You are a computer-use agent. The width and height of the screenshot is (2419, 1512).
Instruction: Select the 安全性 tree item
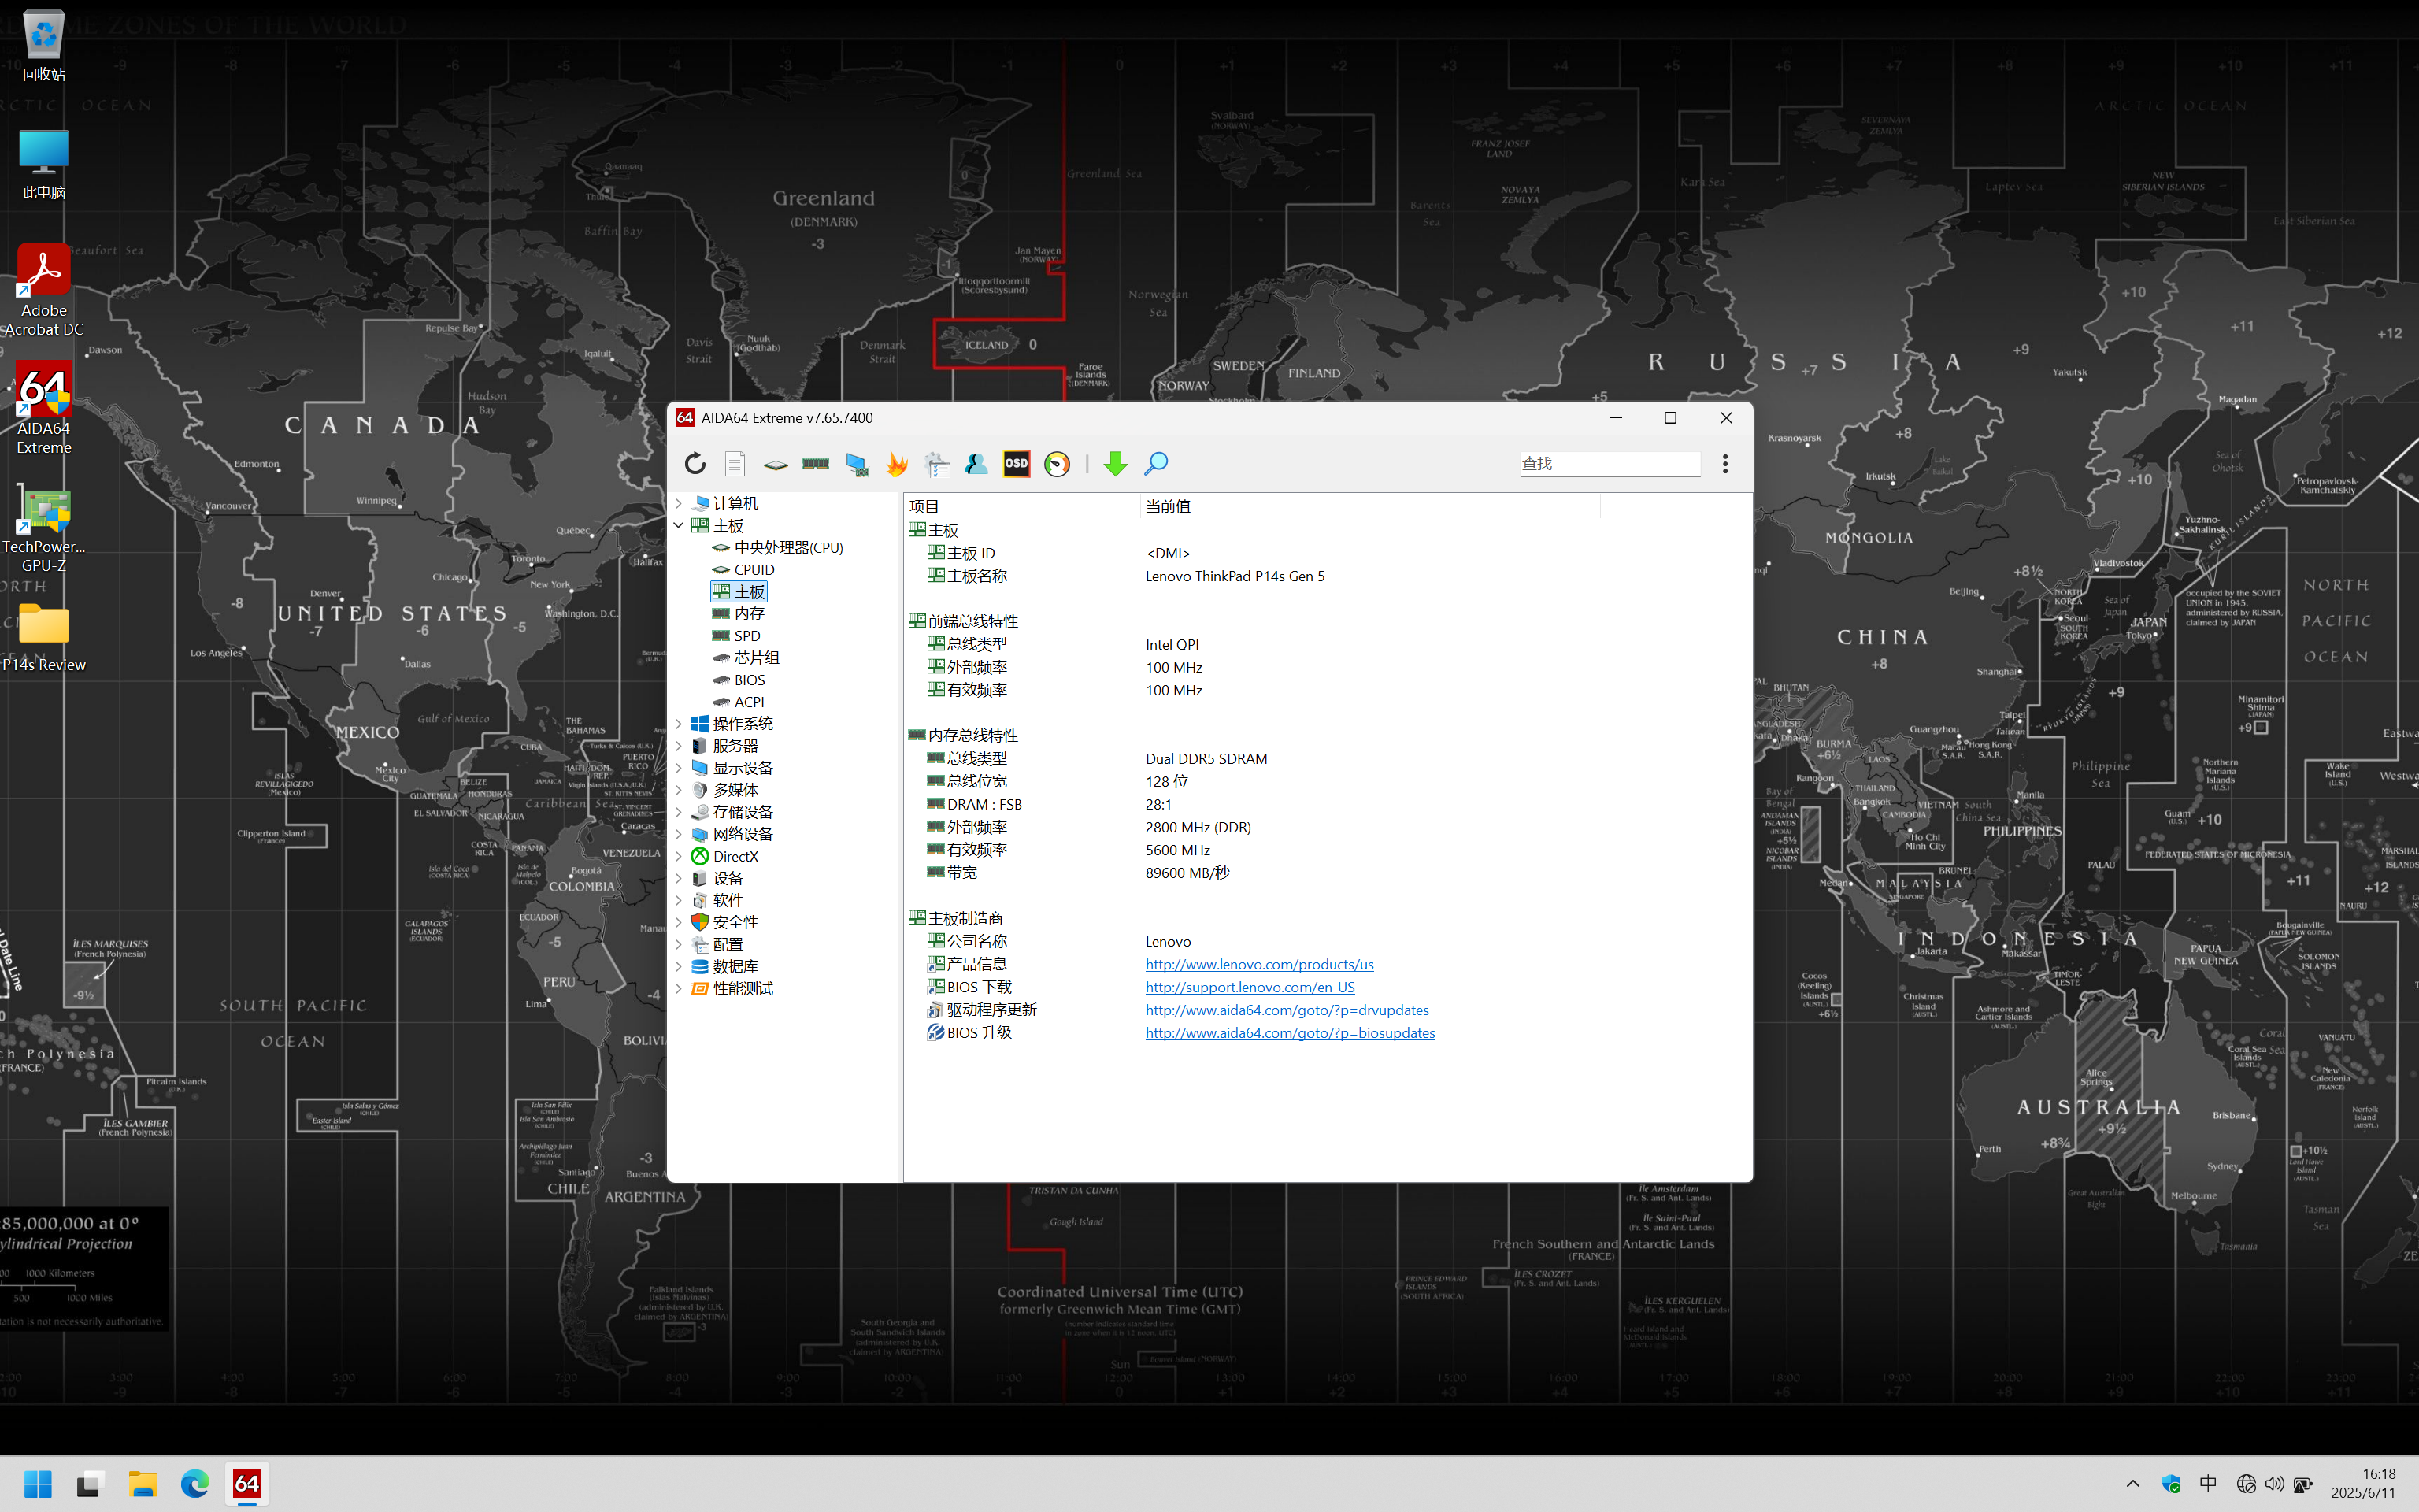(x=724, y=922)
